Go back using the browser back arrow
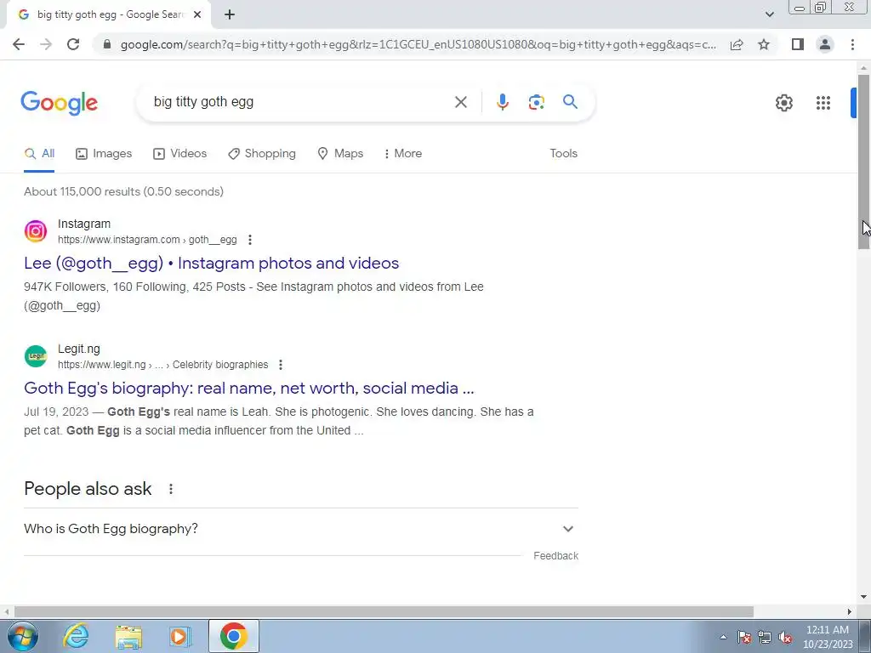Screen dimensions: 871x653 19,44
